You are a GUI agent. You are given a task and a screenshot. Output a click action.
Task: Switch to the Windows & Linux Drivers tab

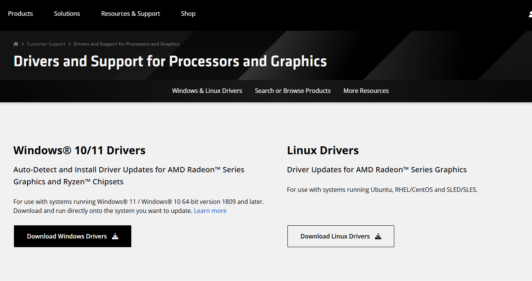tap(207, 91)
